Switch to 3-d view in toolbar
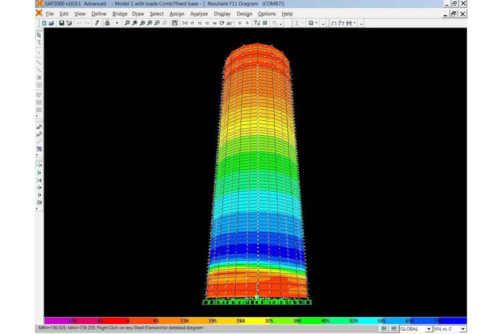The height and width of the screenshot is (334, 501). [185, 23]
